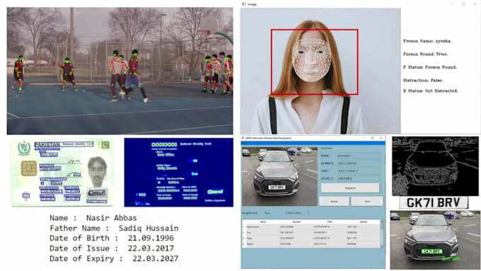
Task: Click the NUMBER input field in ANPR window
Action: [x=359, y=163]
